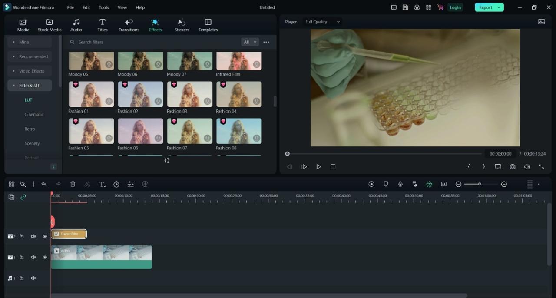Mute the video track audio

33,257
